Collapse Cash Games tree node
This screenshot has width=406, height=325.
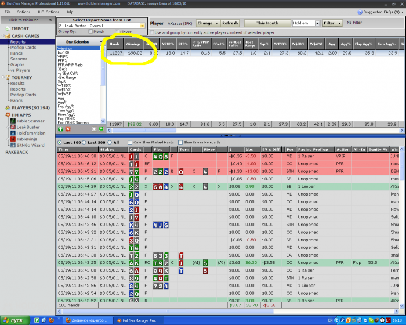click(x=3, y=36)
